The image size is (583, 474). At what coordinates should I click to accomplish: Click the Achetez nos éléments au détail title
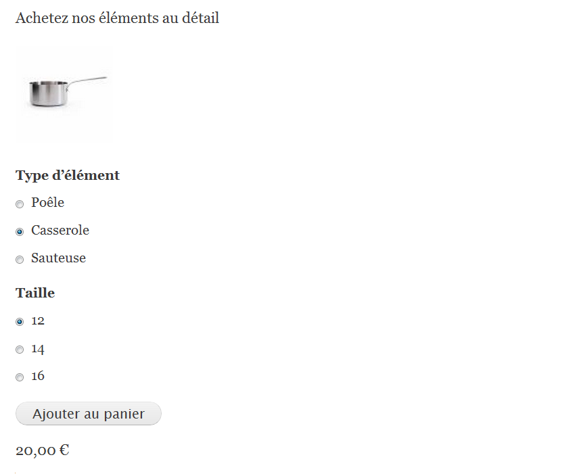pos(117,18)
